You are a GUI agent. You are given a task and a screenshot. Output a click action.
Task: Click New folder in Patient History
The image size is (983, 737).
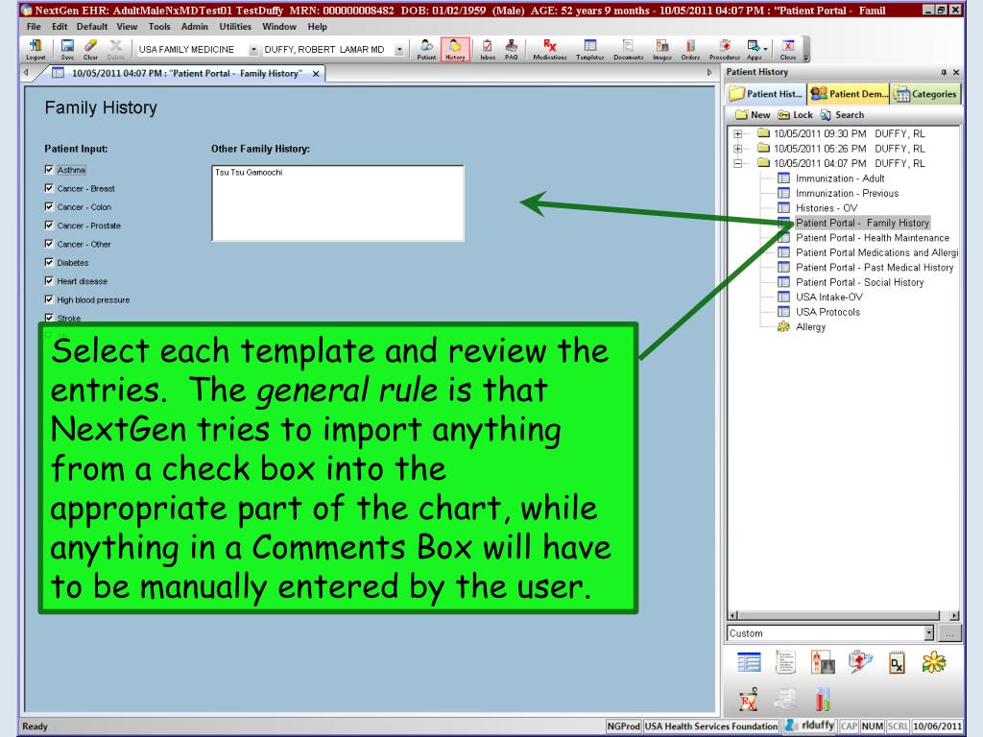pyautogui.click(x=753, y=115)
